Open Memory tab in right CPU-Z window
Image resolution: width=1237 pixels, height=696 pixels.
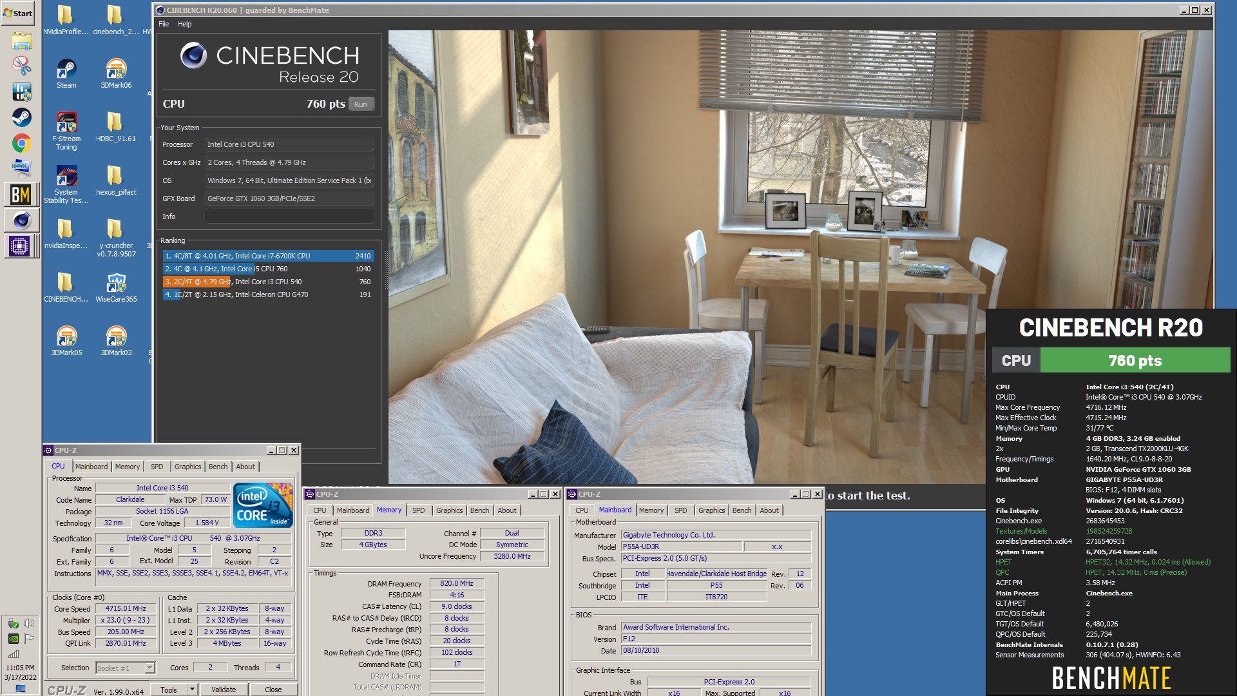651,510
